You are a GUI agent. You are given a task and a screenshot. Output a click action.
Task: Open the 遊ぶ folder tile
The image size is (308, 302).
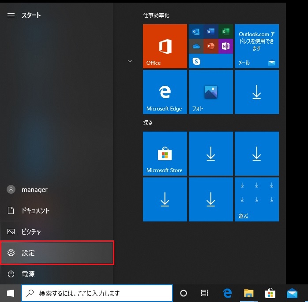tap(257, 199)
